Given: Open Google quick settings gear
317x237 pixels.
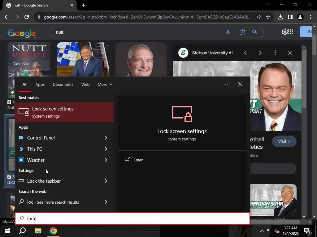Looking at the screenshot, I should pyautogui.click(x=284, y=32).
